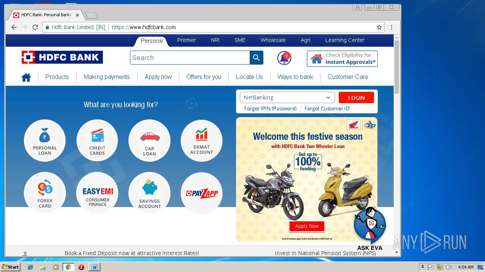Open the Personal Loan circle icon
Screen dimensions: 485x272
[x=45, y=141]
